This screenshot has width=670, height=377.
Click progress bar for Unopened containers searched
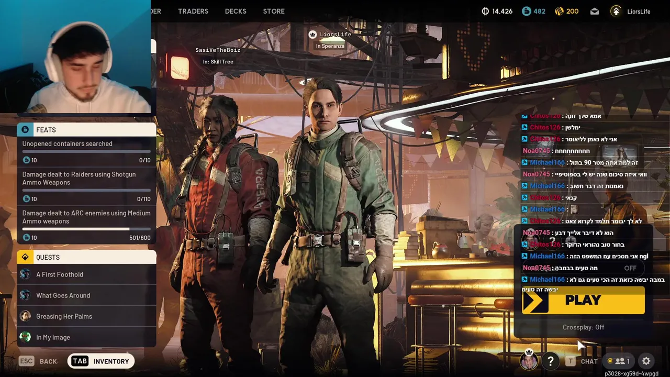click(x=86, y=152)
